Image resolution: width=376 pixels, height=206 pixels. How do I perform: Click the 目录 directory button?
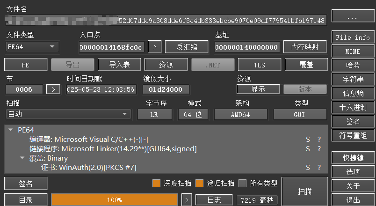coord(26,200)
